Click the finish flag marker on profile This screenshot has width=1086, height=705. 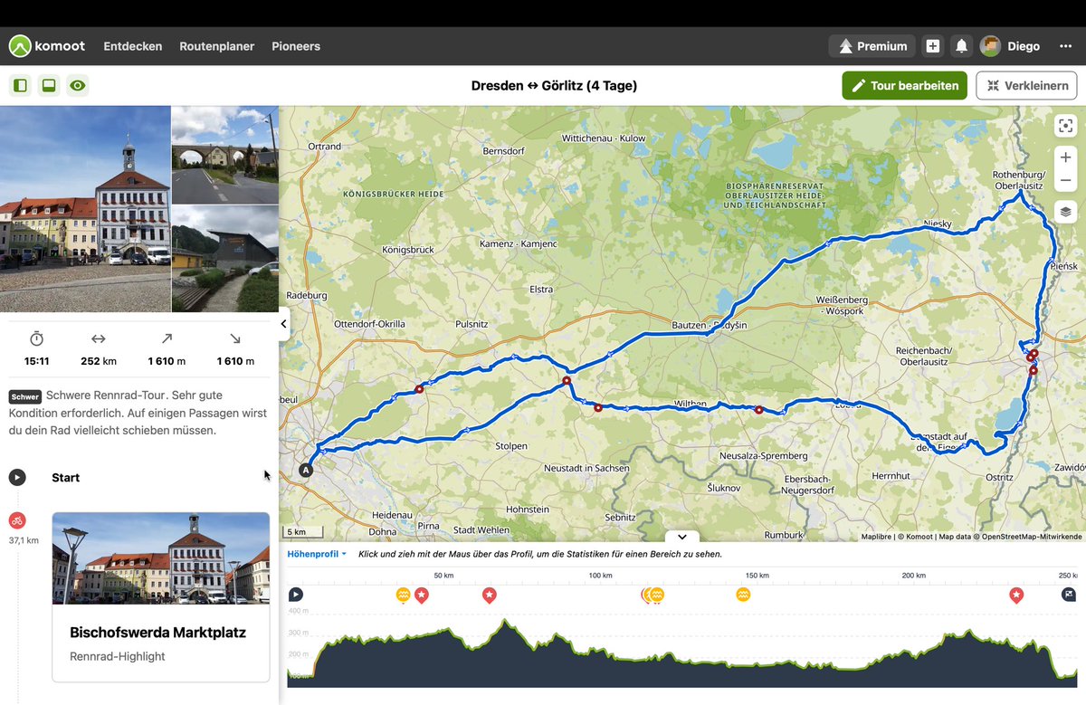(1069, 595)
